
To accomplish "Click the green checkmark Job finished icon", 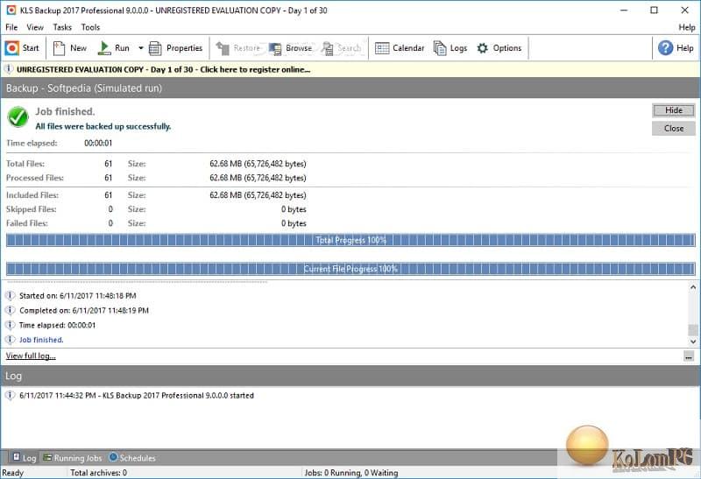I will coord(18,117).
